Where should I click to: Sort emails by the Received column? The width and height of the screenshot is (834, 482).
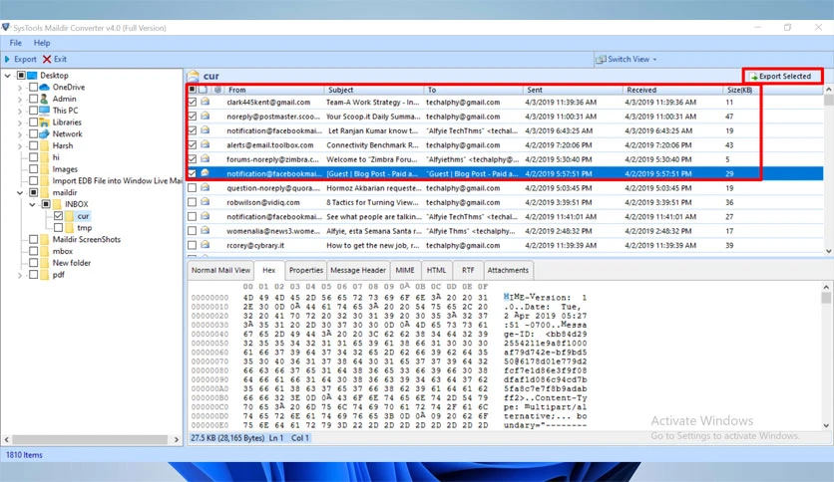(672, 90)
